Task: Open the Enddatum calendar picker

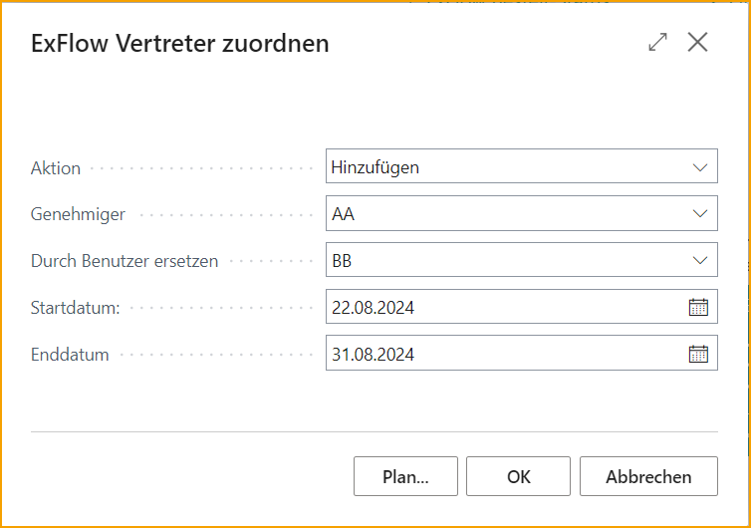Action: coord(698,354)
